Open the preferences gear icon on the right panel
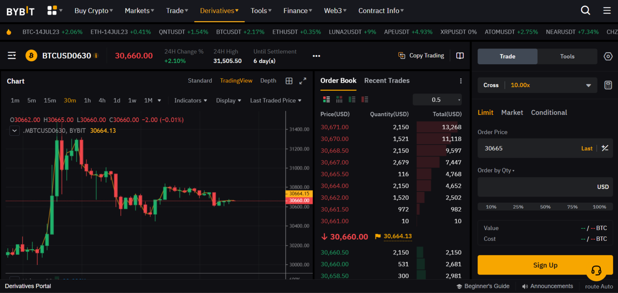618x293 pixels. (608, 56)
